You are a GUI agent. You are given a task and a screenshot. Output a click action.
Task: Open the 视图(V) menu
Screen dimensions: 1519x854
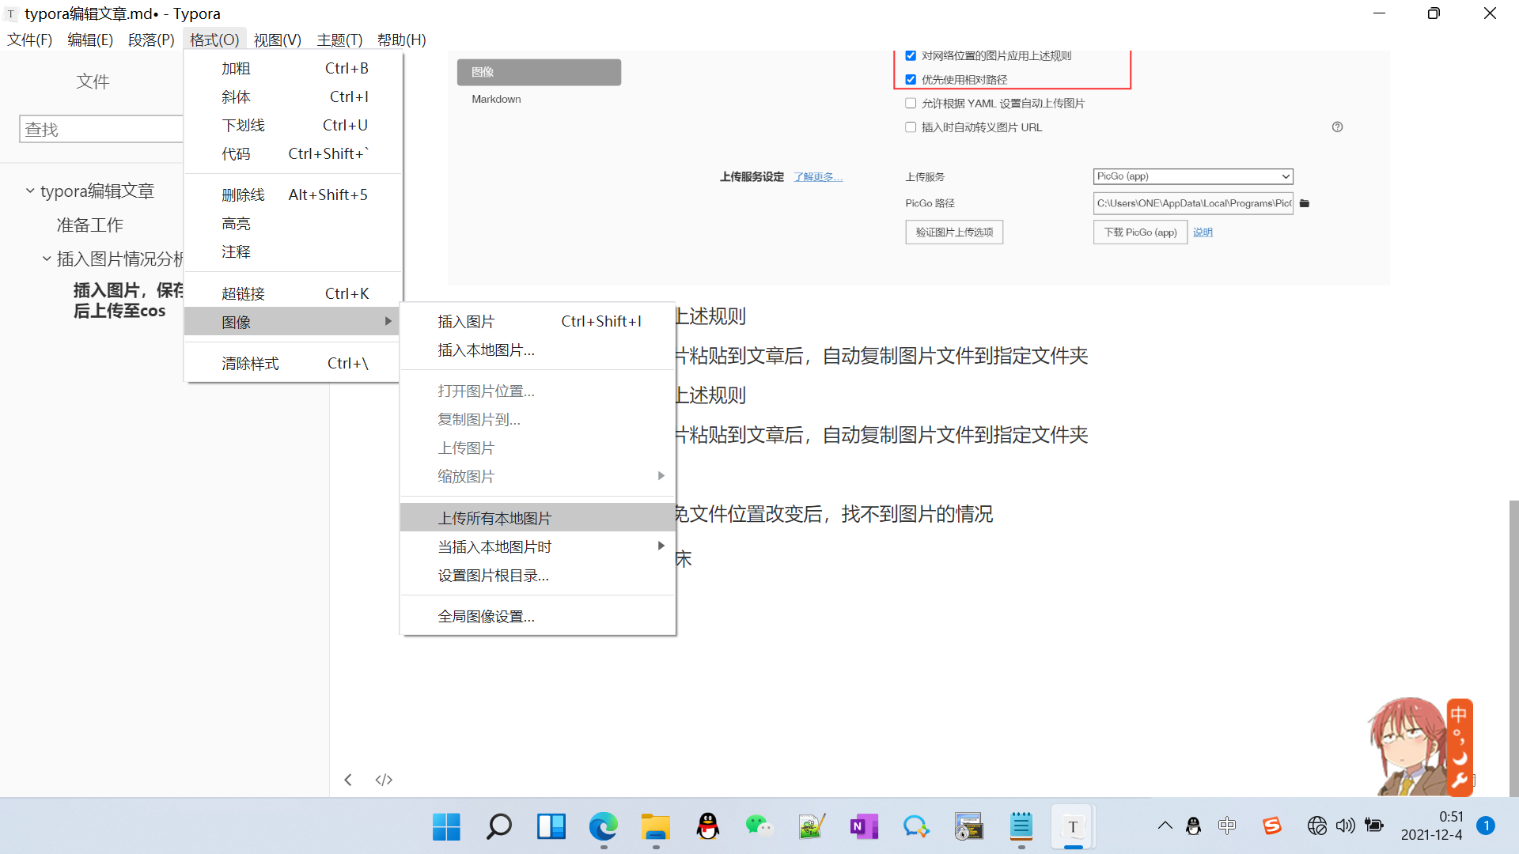click(277, 40)
